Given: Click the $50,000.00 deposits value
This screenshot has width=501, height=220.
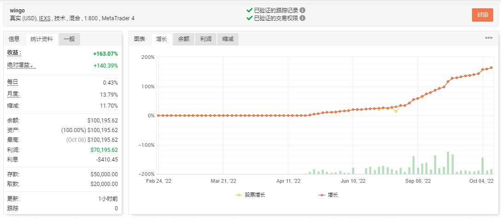Looking at the screenshot, I should 104,174.
